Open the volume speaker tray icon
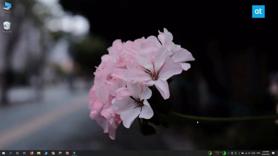The image size is (278, 156). tap(249, 153)
